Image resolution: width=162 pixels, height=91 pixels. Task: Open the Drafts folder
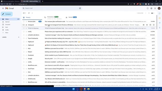click(x=7, y=30)
